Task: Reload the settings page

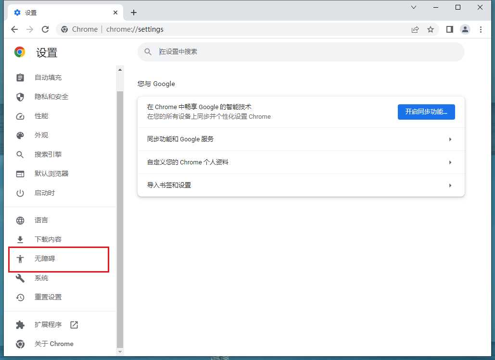Action: pyautogui.click(x=45, y=29)
